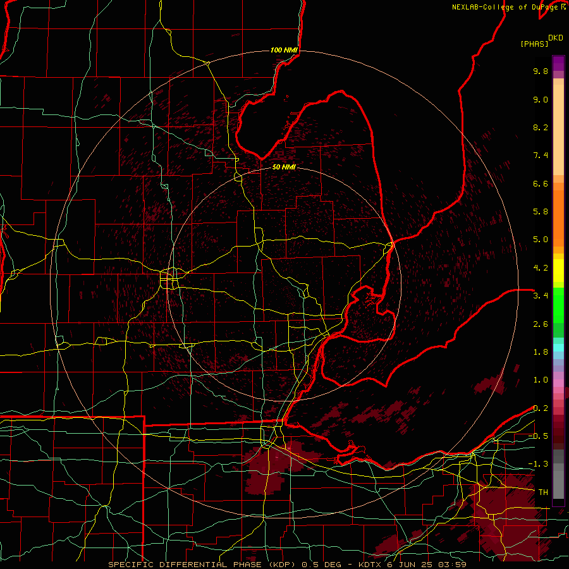Click the 0.2 scale value

[x=541, y=408]
